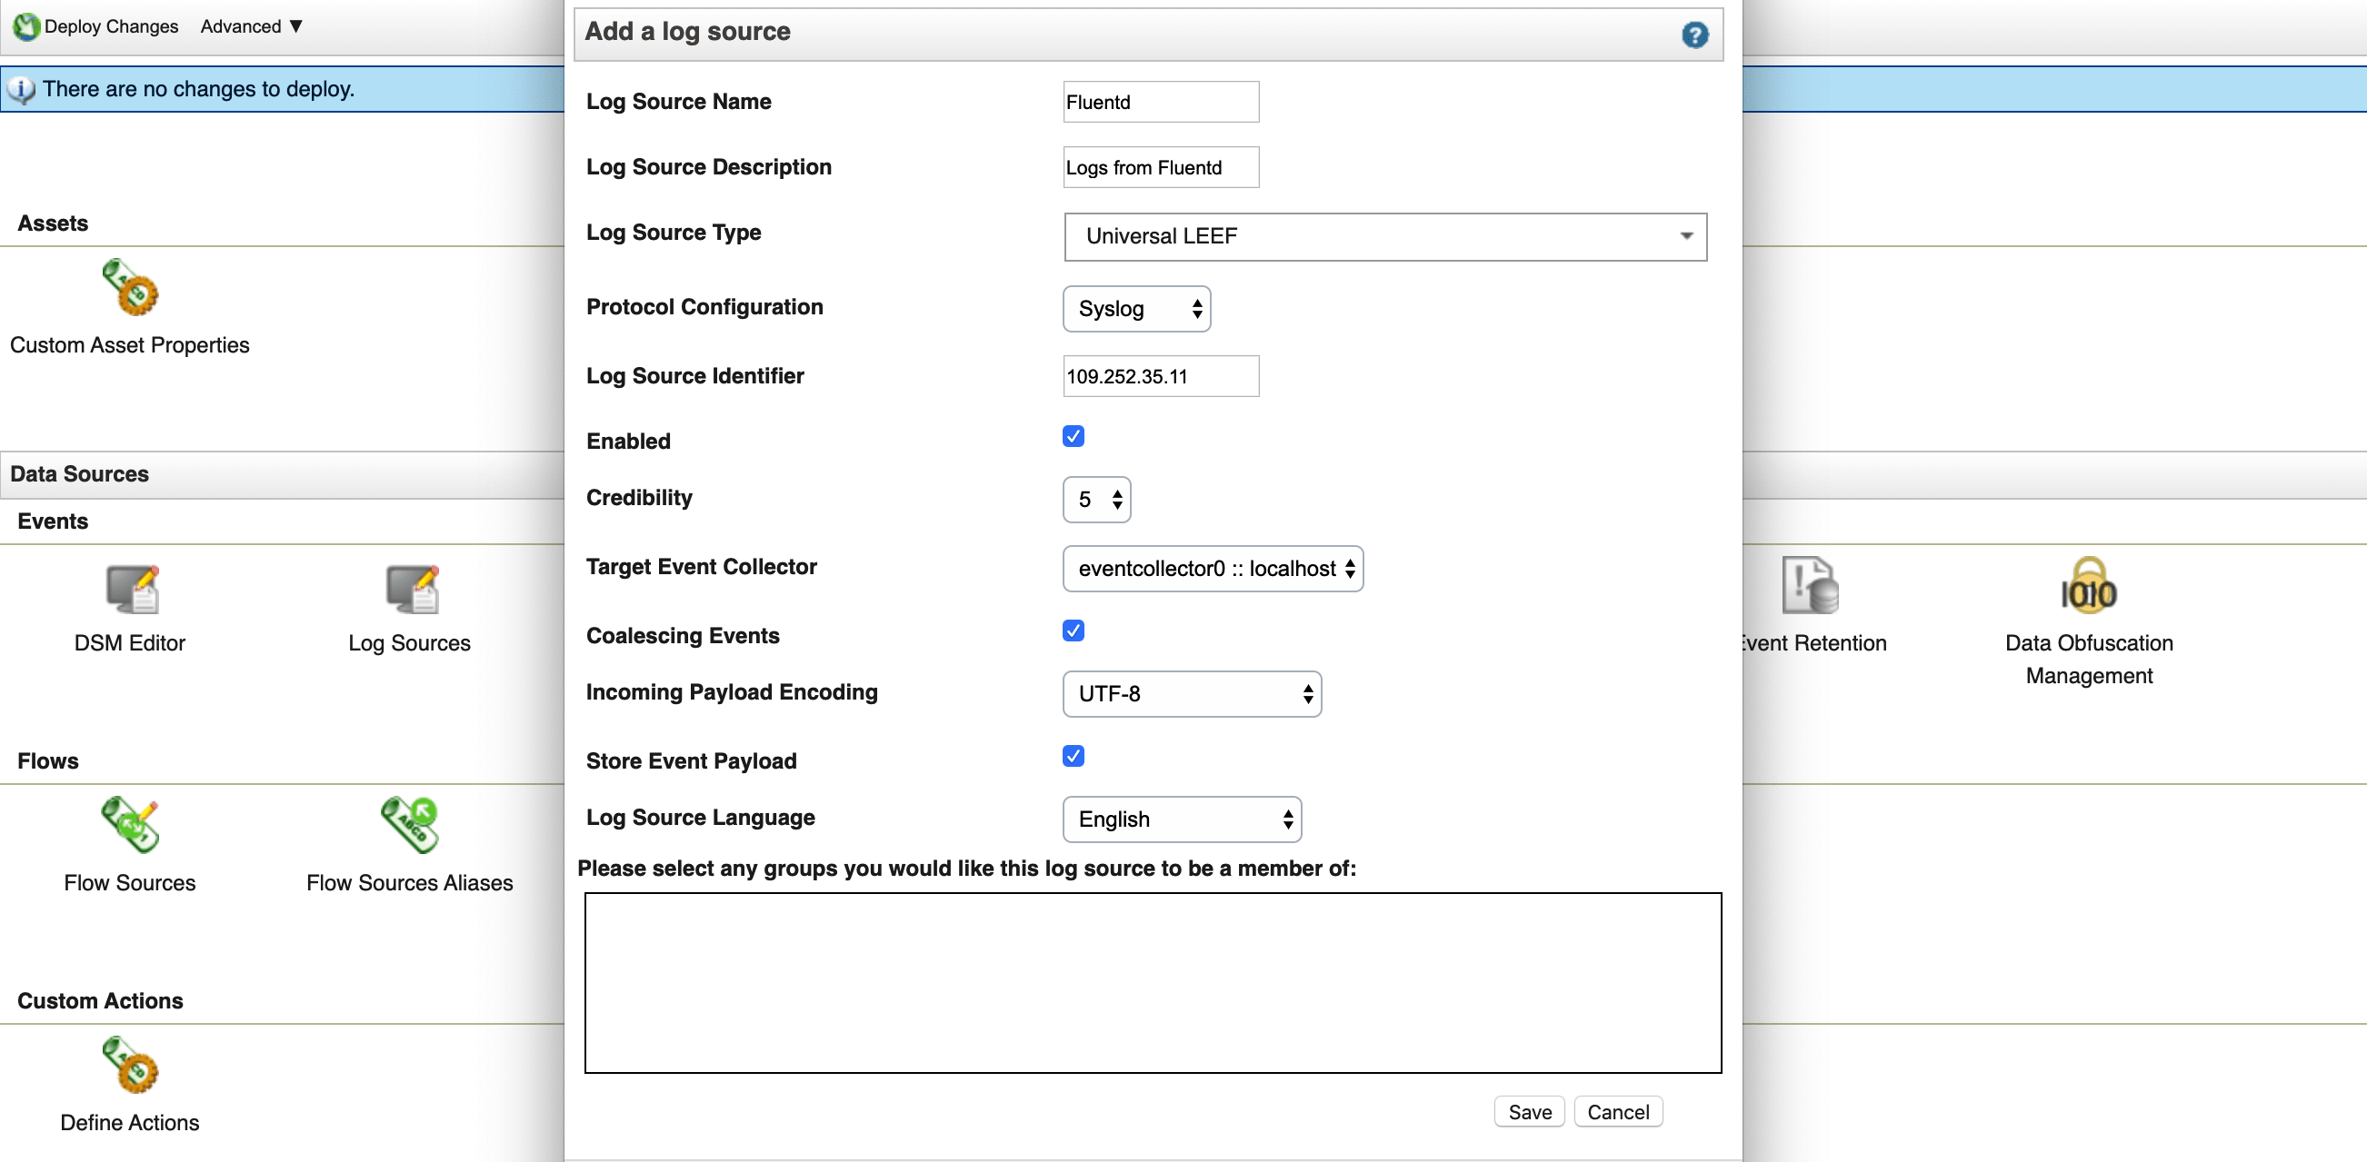
Task: Open the Target Event Collector dropdown
Action: pos(1213,569)
